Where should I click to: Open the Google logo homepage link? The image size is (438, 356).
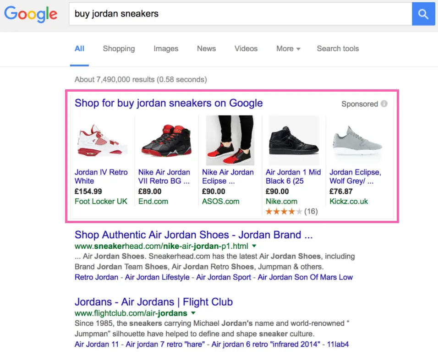[x=31, y=14]
